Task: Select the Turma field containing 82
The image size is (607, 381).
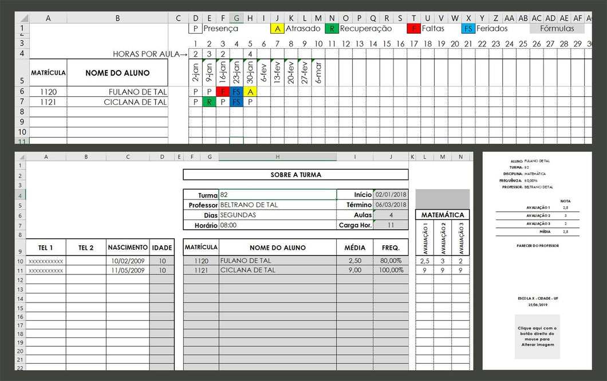Action: click(277, 195)
